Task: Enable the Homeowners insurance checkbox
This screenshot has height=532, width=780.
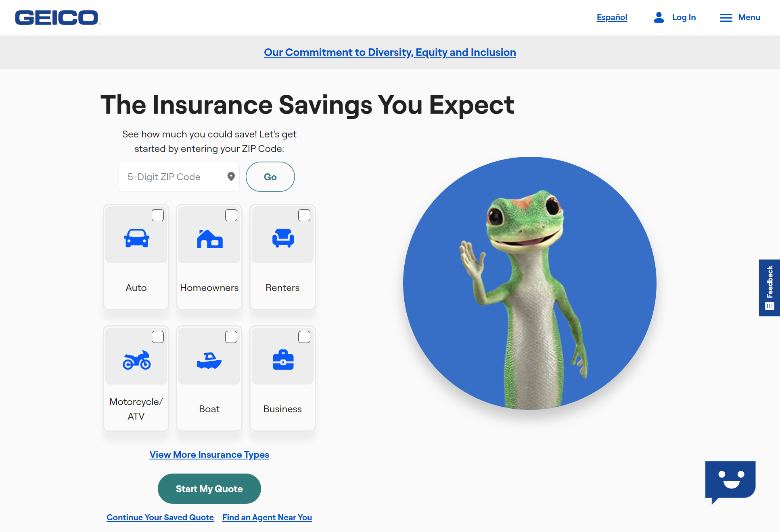Action: click(x=232, y=215)
